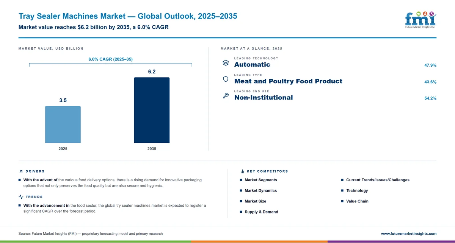The height and width of the screenshot is (243, 455).
Task: Click the 'Source: Future Market Insights (FMI)' footer text
Action: [x=91, y=234]
